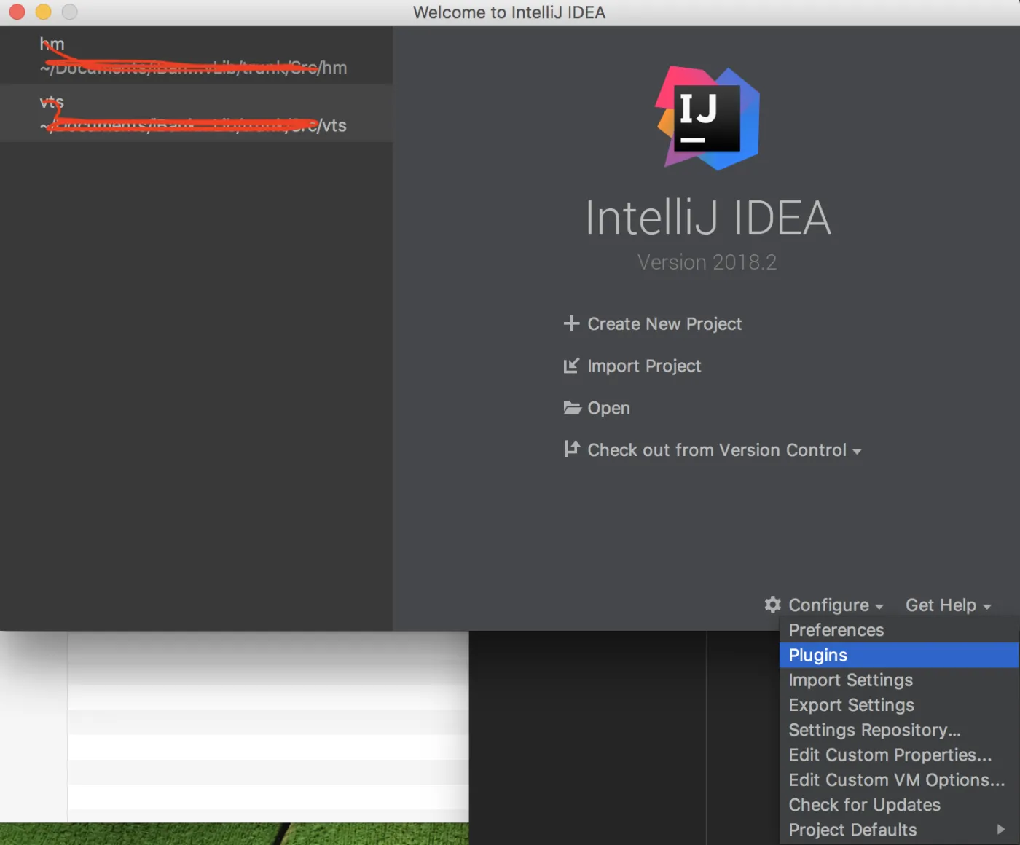
Task: Open an existing project via Open
Action: click(x=608, y=408)
